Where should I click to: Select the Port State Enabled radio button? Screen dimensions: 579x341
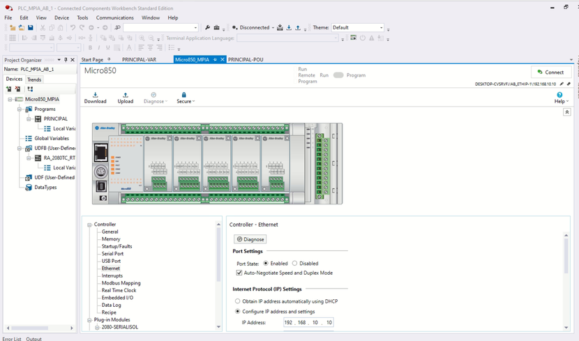coord(266,264)
